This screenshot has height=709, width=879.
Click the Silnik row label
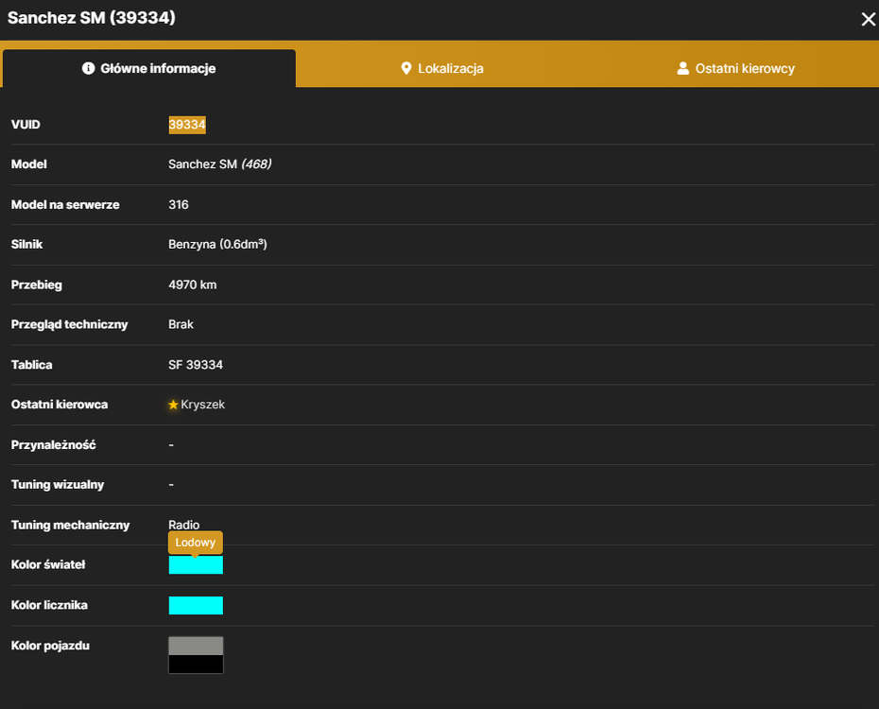[x=26, y=244]
